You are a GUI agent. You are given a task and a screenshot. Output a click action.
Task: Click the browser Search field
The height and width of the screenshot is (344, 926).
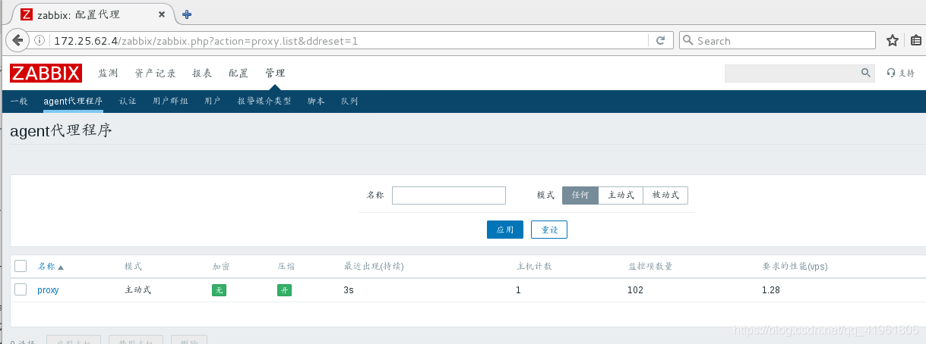[777, 41]
